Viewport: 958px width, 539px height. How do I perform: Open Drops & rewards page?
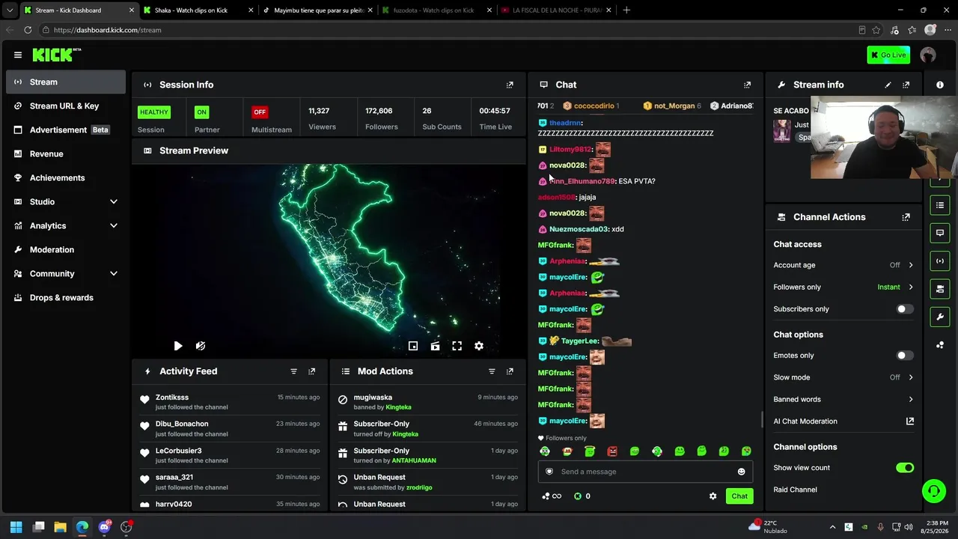pos(66,298)
